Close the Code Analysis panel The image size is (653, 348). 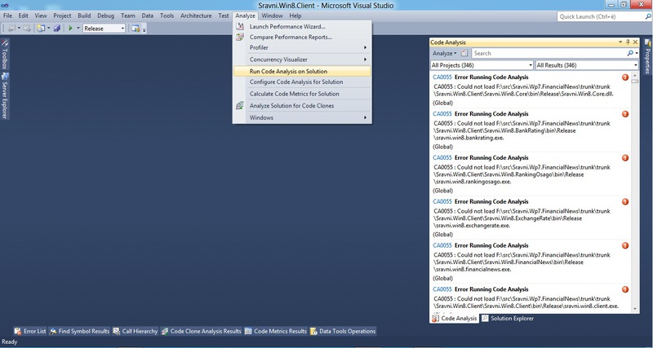click(x=635, y=42)
